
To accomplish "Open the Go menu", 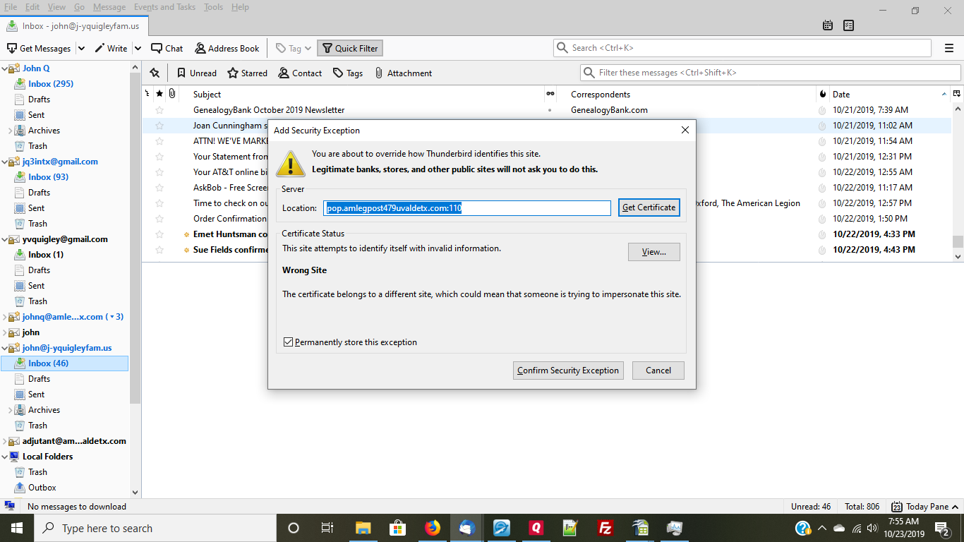I will point(79,7).
